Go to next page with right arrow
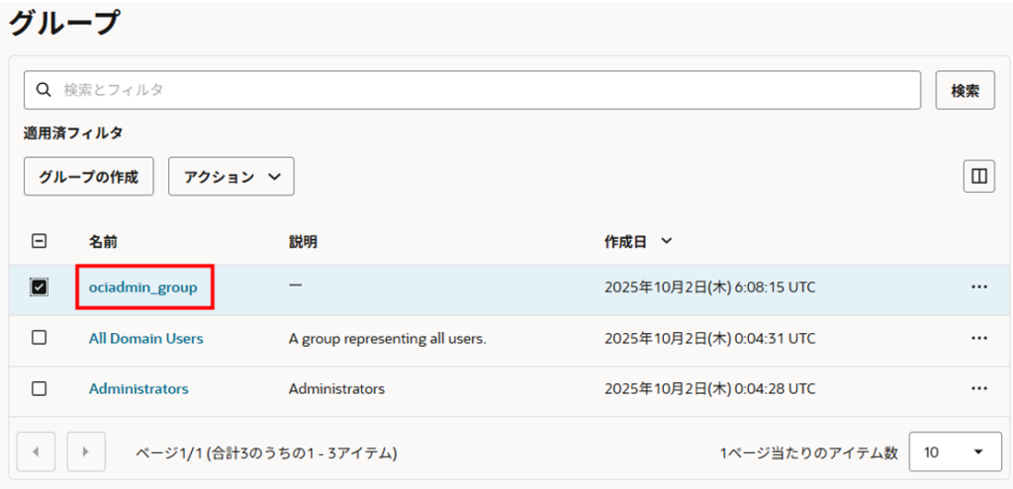The image size is (1013, 489). pyautogui.click(x=86, y=452)
